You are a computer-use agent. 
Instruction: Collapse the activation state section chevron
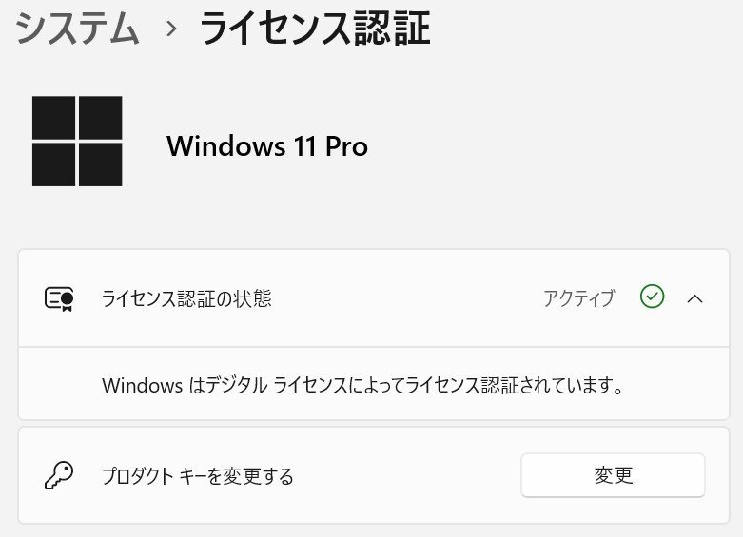coord(694,298)
